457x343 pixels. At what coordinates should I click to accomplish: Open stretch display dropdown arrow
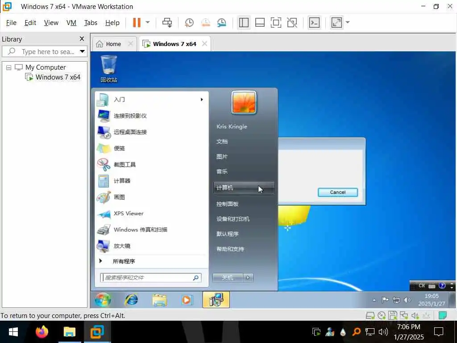[348, 22]
